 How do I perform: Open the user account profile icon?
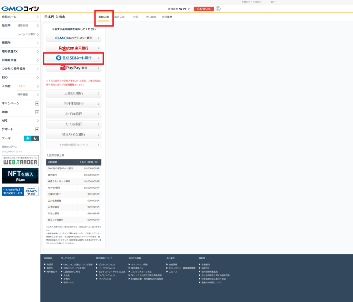click(x=218, y=9)
